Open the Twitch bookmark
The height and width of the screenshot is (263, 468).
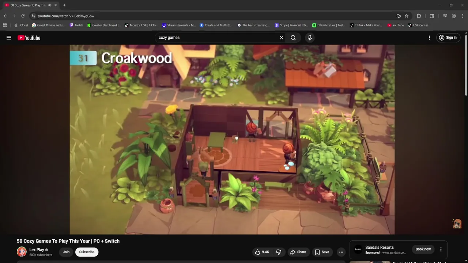point(76,25)
